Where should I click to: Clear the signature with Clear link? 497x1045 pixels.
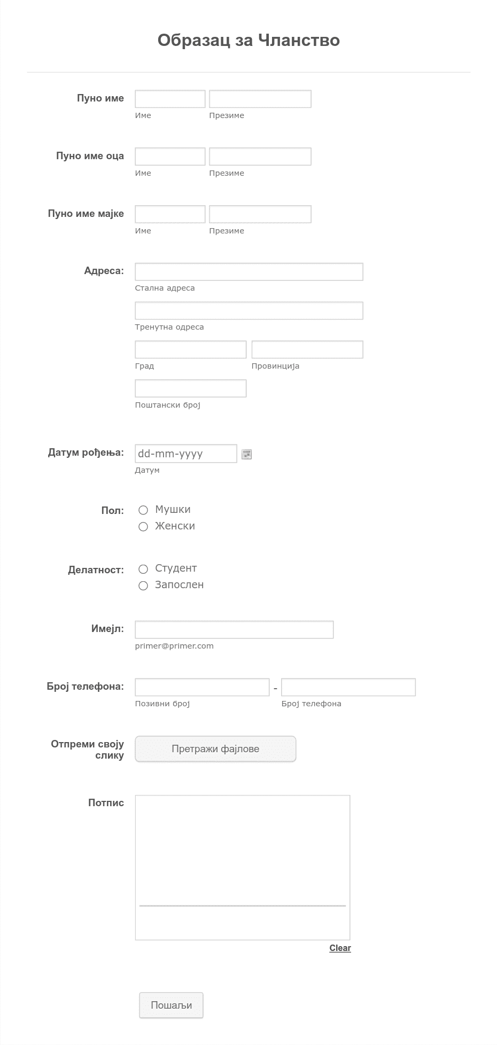pos(340,948)
